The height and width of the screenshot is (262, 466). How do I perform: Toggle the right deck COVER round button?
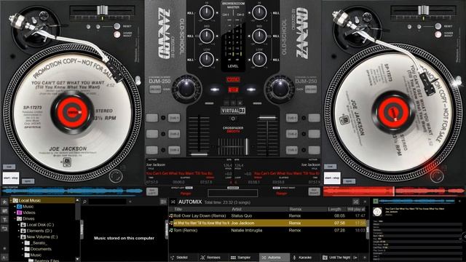click(x=438, y=34)
